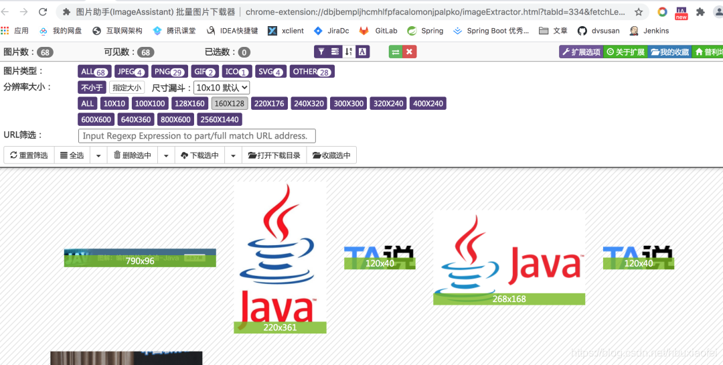This screenshot has height=365, width=723.
Task: Click 删除选中 delete selected button
Action: [133, 155]
